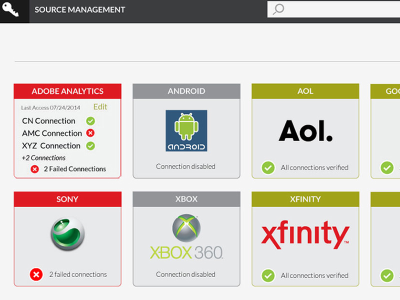Click the green check icon in AOL card

tap(268, 167)
